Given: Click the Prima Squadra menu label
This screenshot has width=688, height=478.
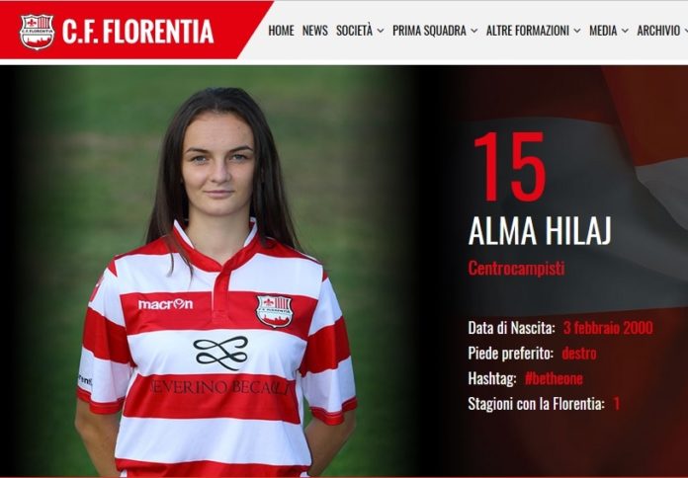Looking at the screenshot, I should [429, 31].
